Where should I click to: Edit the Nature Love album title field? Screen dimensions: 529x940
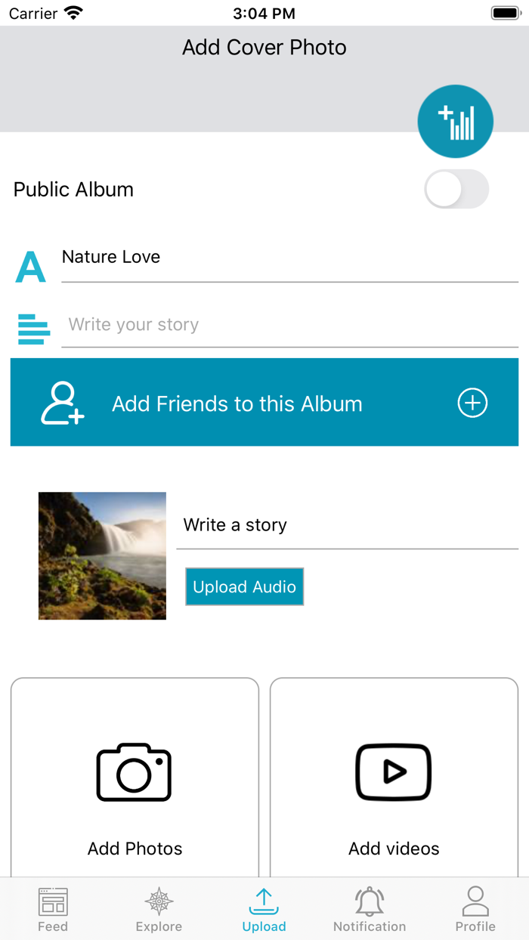coord(289,258)
